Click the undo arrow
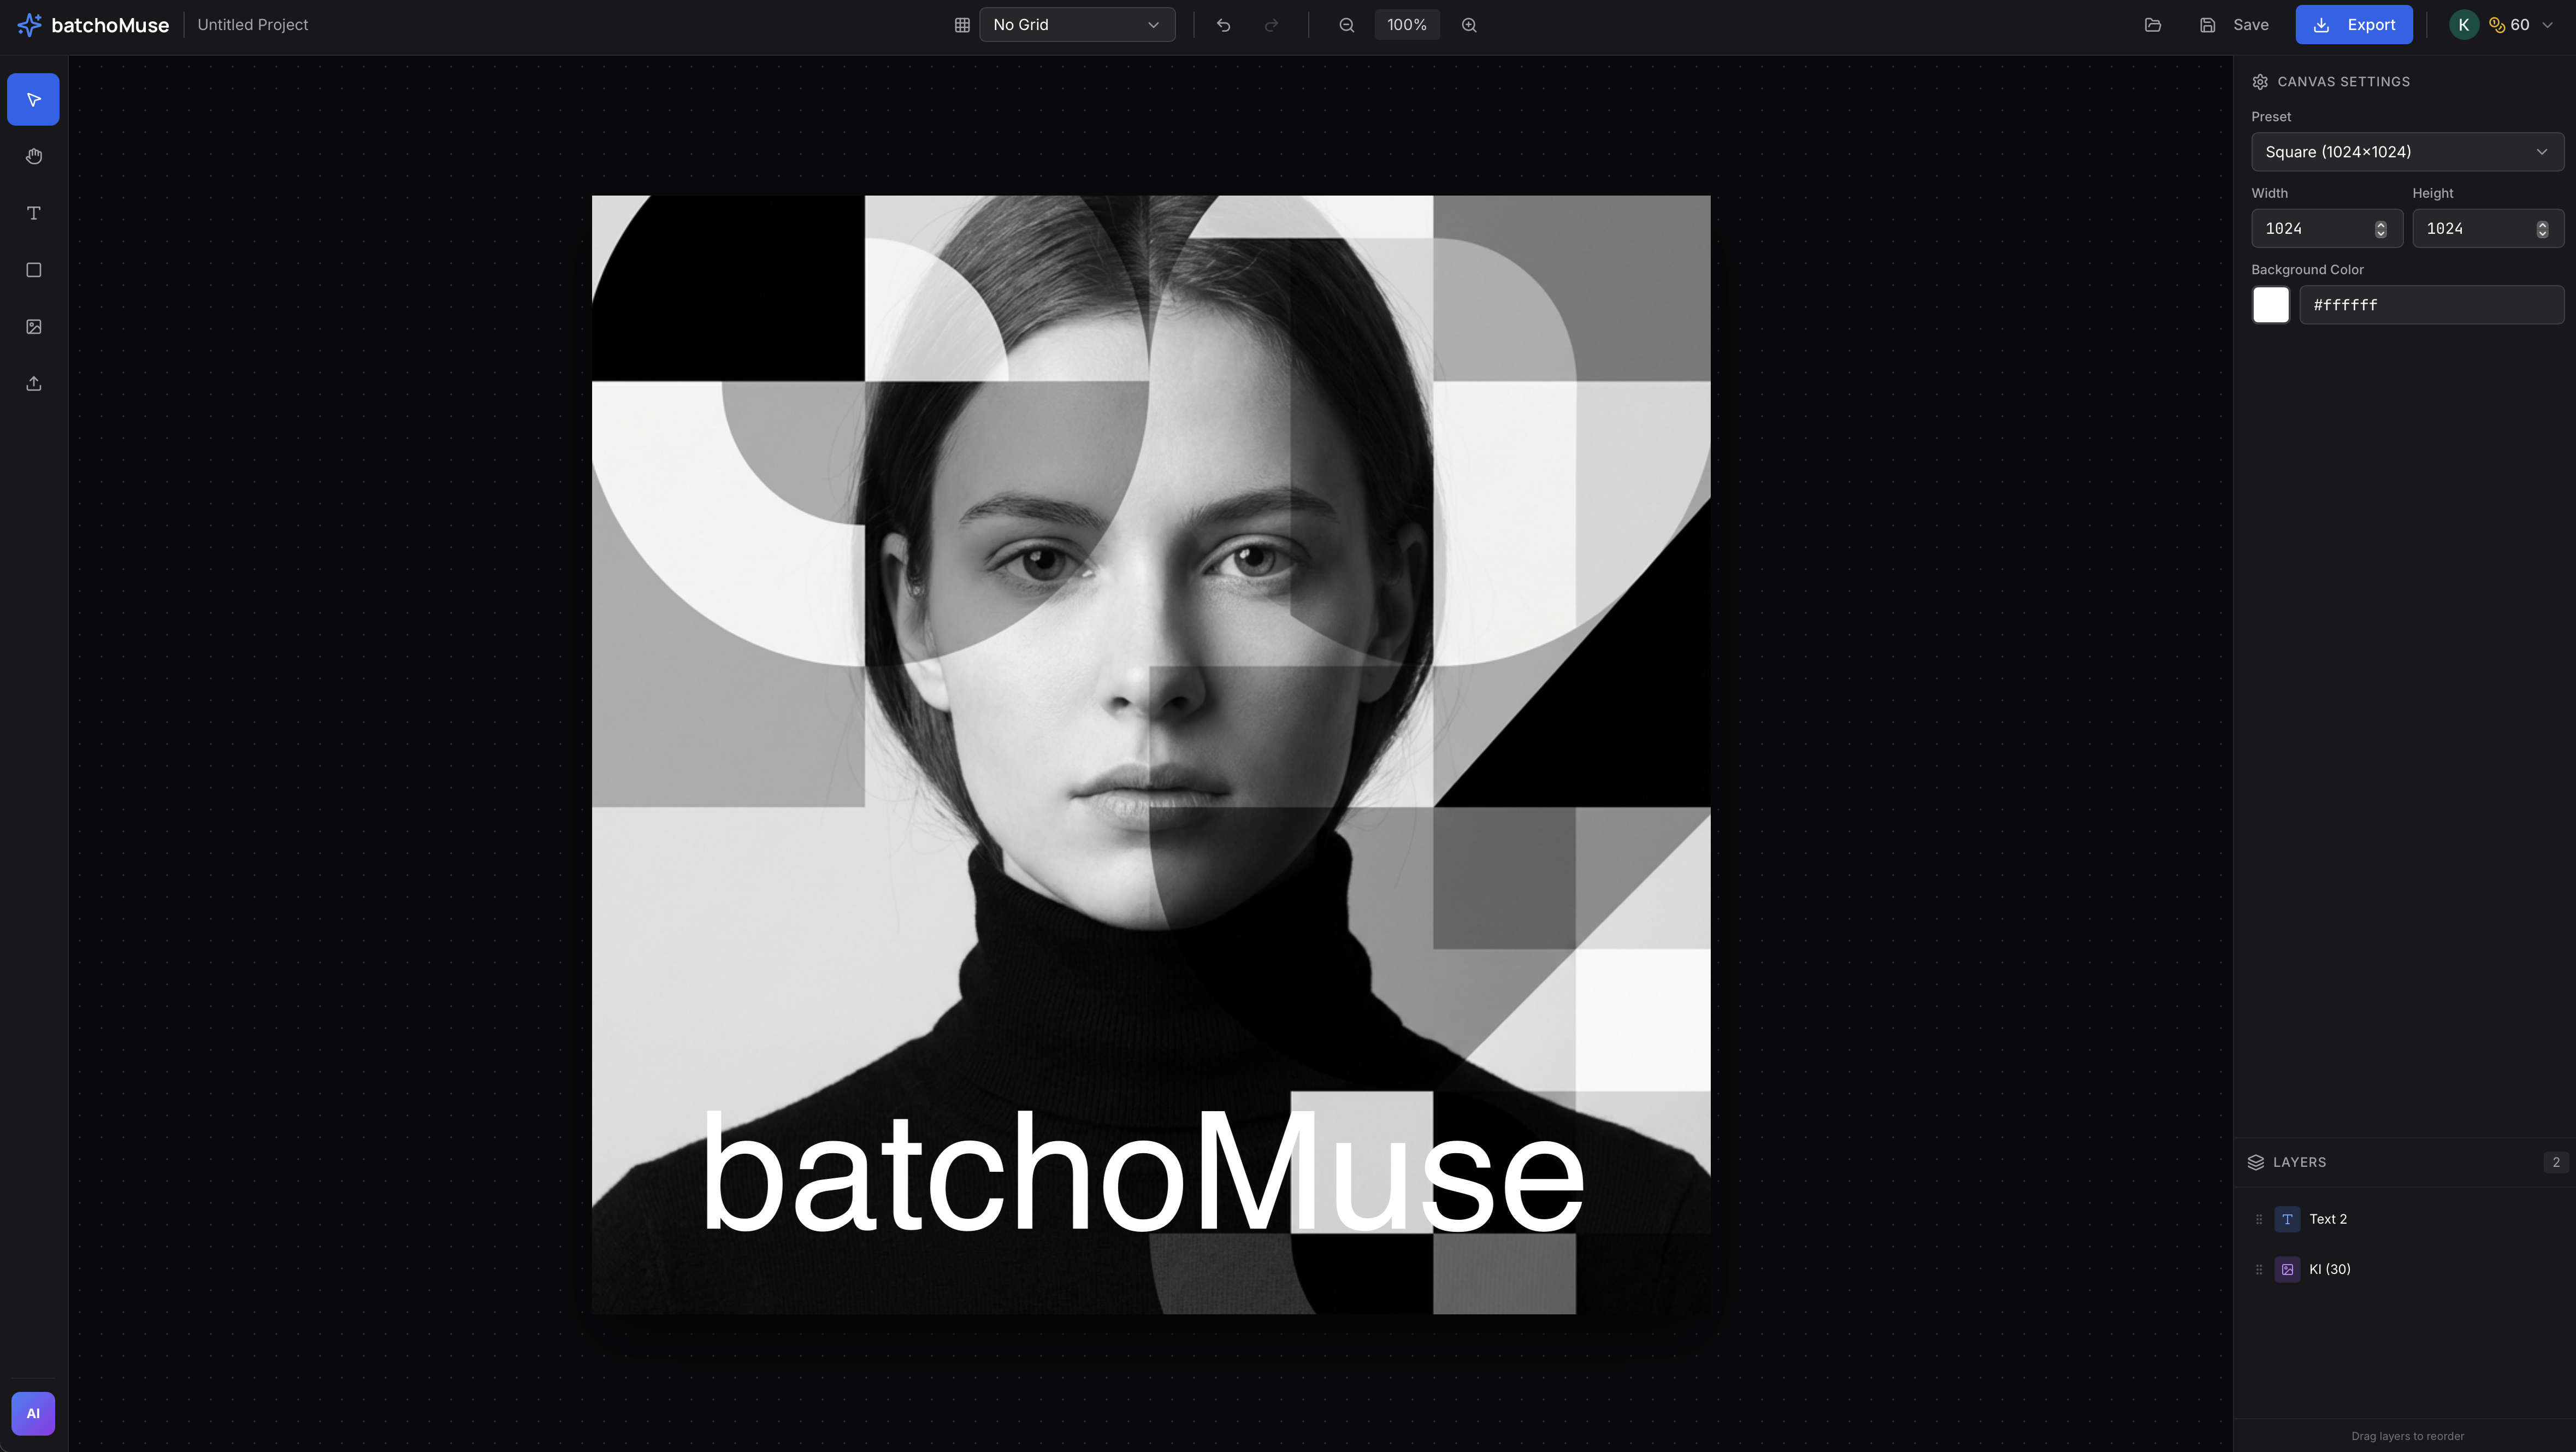This screenshot has height=1452, width=2576. [x=1223, y=25]
